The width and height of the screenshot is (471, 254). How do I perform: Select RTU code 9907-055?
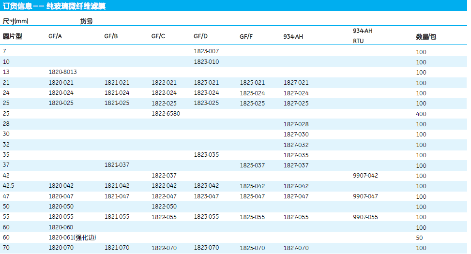[365, 217]
